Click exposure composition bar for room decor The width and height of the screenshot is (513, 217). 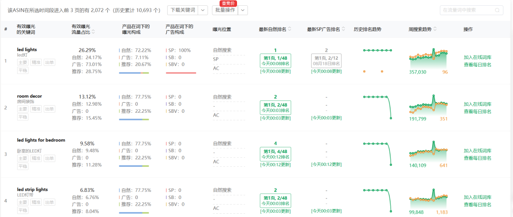coord(134,119)
